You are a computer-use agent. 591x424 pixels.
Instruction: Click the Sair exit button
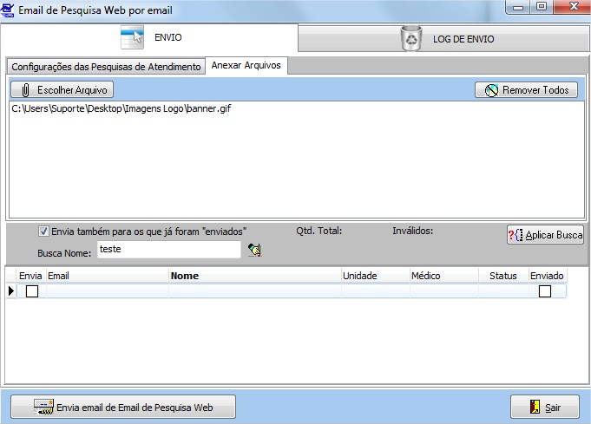pos(544,407)
